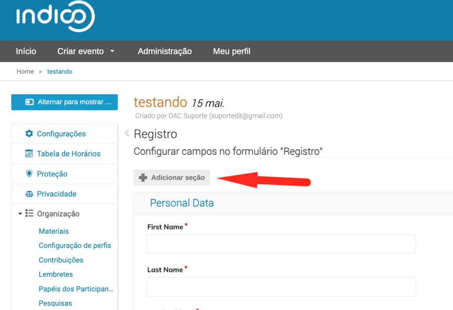Click the Organização section label
The width and height of the screenshot is (453, 310).
(58, 214)
